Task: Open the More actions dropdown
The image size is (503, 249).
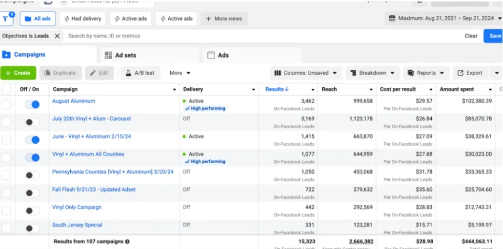Action: point(180,73)
